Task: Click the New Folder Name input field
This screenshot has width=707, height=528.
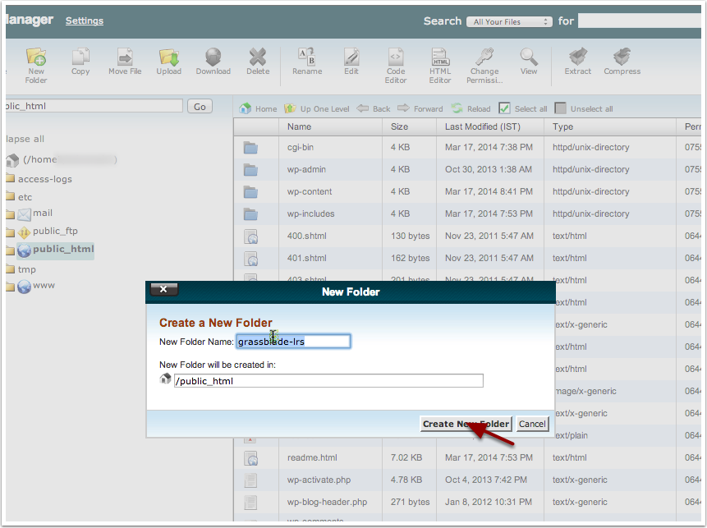Action: (x=293, y=342)
